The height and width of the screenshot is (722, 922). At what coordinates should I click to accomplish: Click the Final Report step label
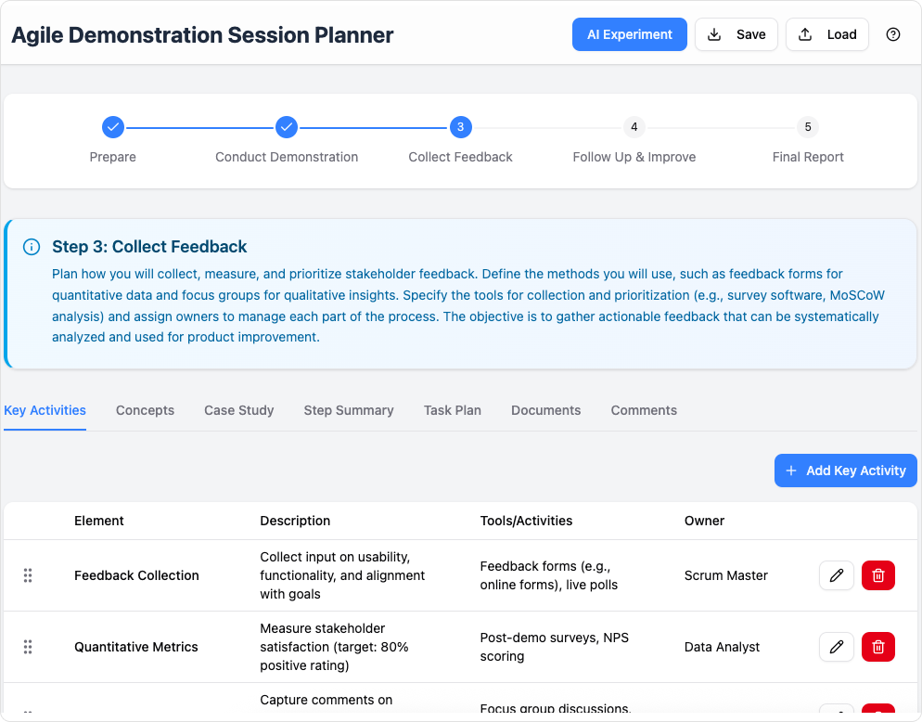point(808,157)
